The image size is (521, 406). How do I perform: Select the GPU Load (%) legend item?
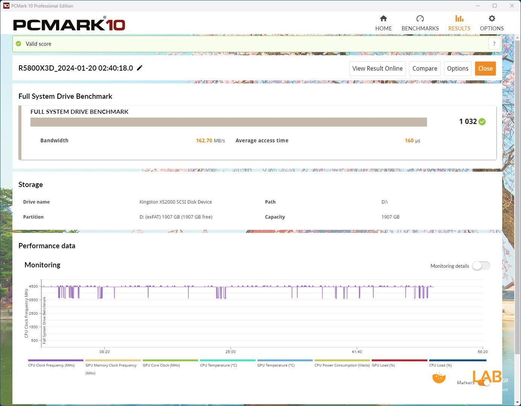(399, 364)
